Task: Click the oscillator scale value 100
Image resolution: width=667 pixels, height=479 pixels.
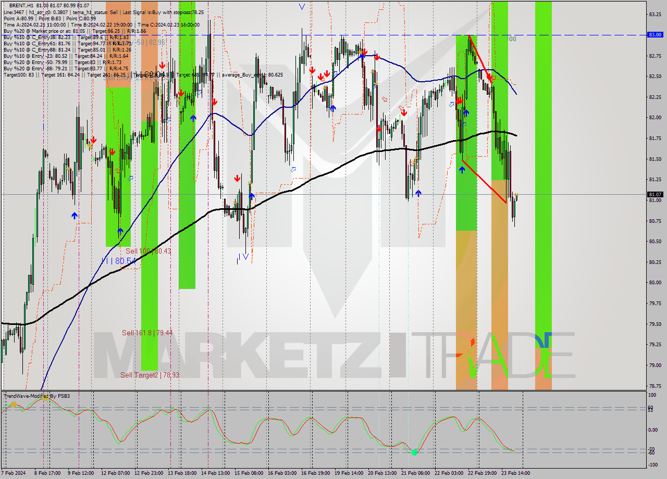Action: click(x=652, y=396)
